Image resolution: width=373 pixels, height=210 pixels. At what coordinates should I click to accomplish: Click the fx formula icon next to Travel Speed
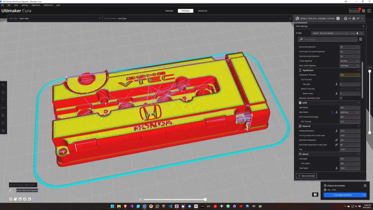tap(336, 168)
